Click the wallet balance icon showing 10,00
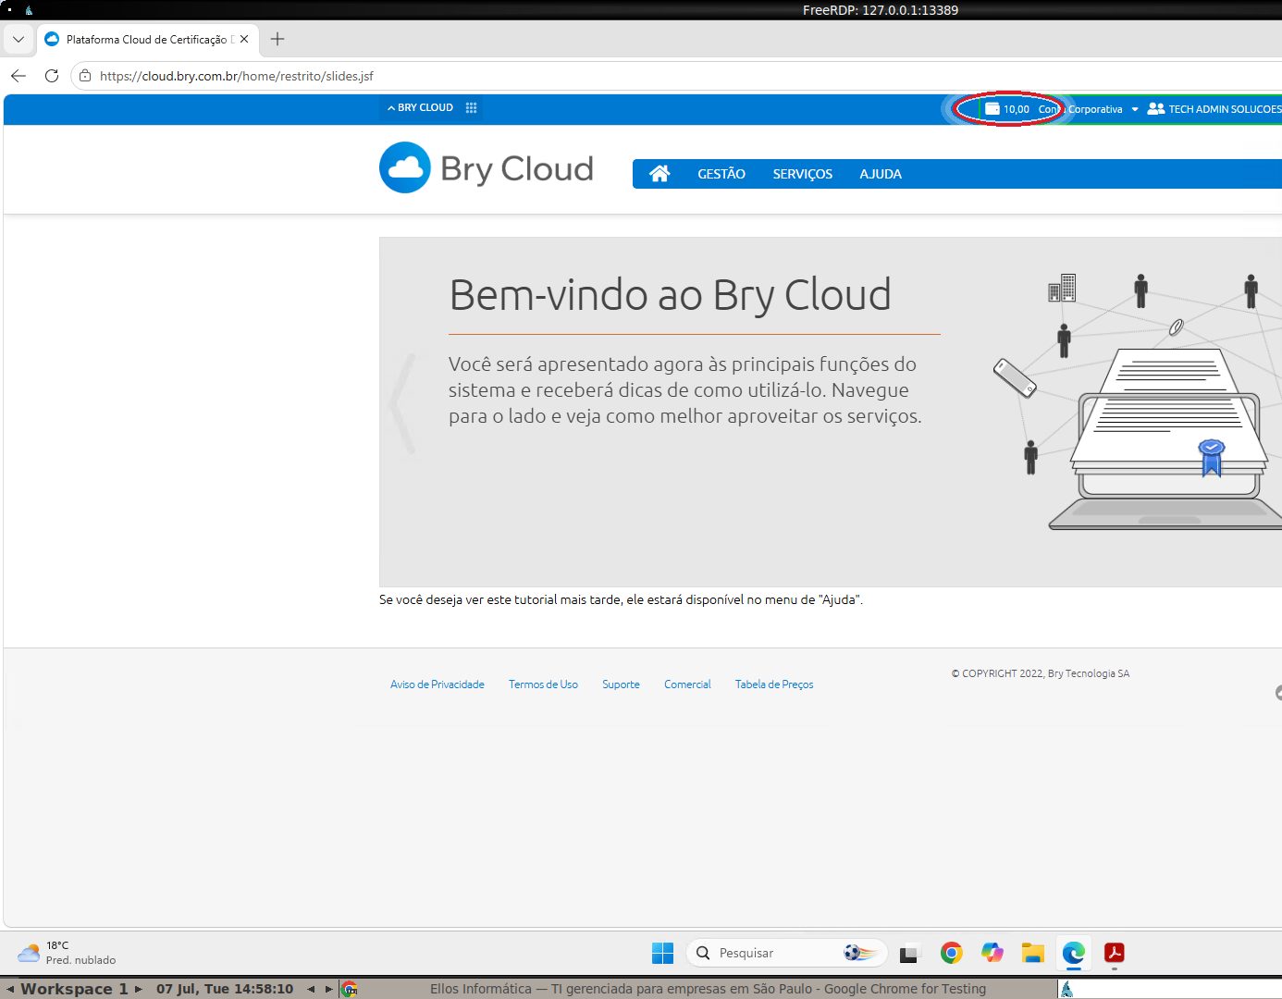The image size is (1282, 999). (992, 109)
